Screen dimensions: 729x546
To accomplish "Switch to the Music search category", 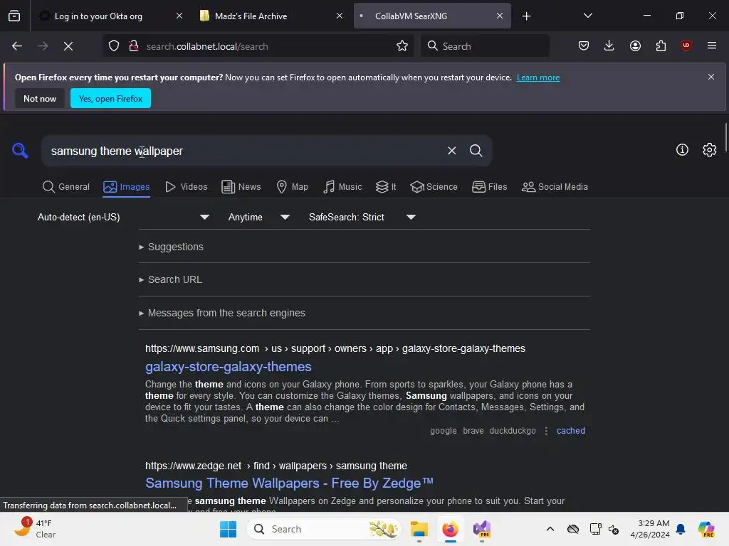I will 342,187.
